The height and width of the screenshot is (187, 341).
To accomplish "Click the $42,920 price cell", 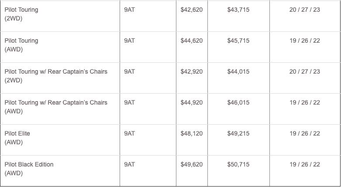I will [192, 71].
